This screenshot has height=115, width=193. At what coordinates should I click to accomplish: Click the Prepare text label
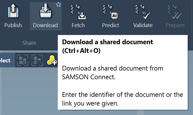[x=175, y=26]
